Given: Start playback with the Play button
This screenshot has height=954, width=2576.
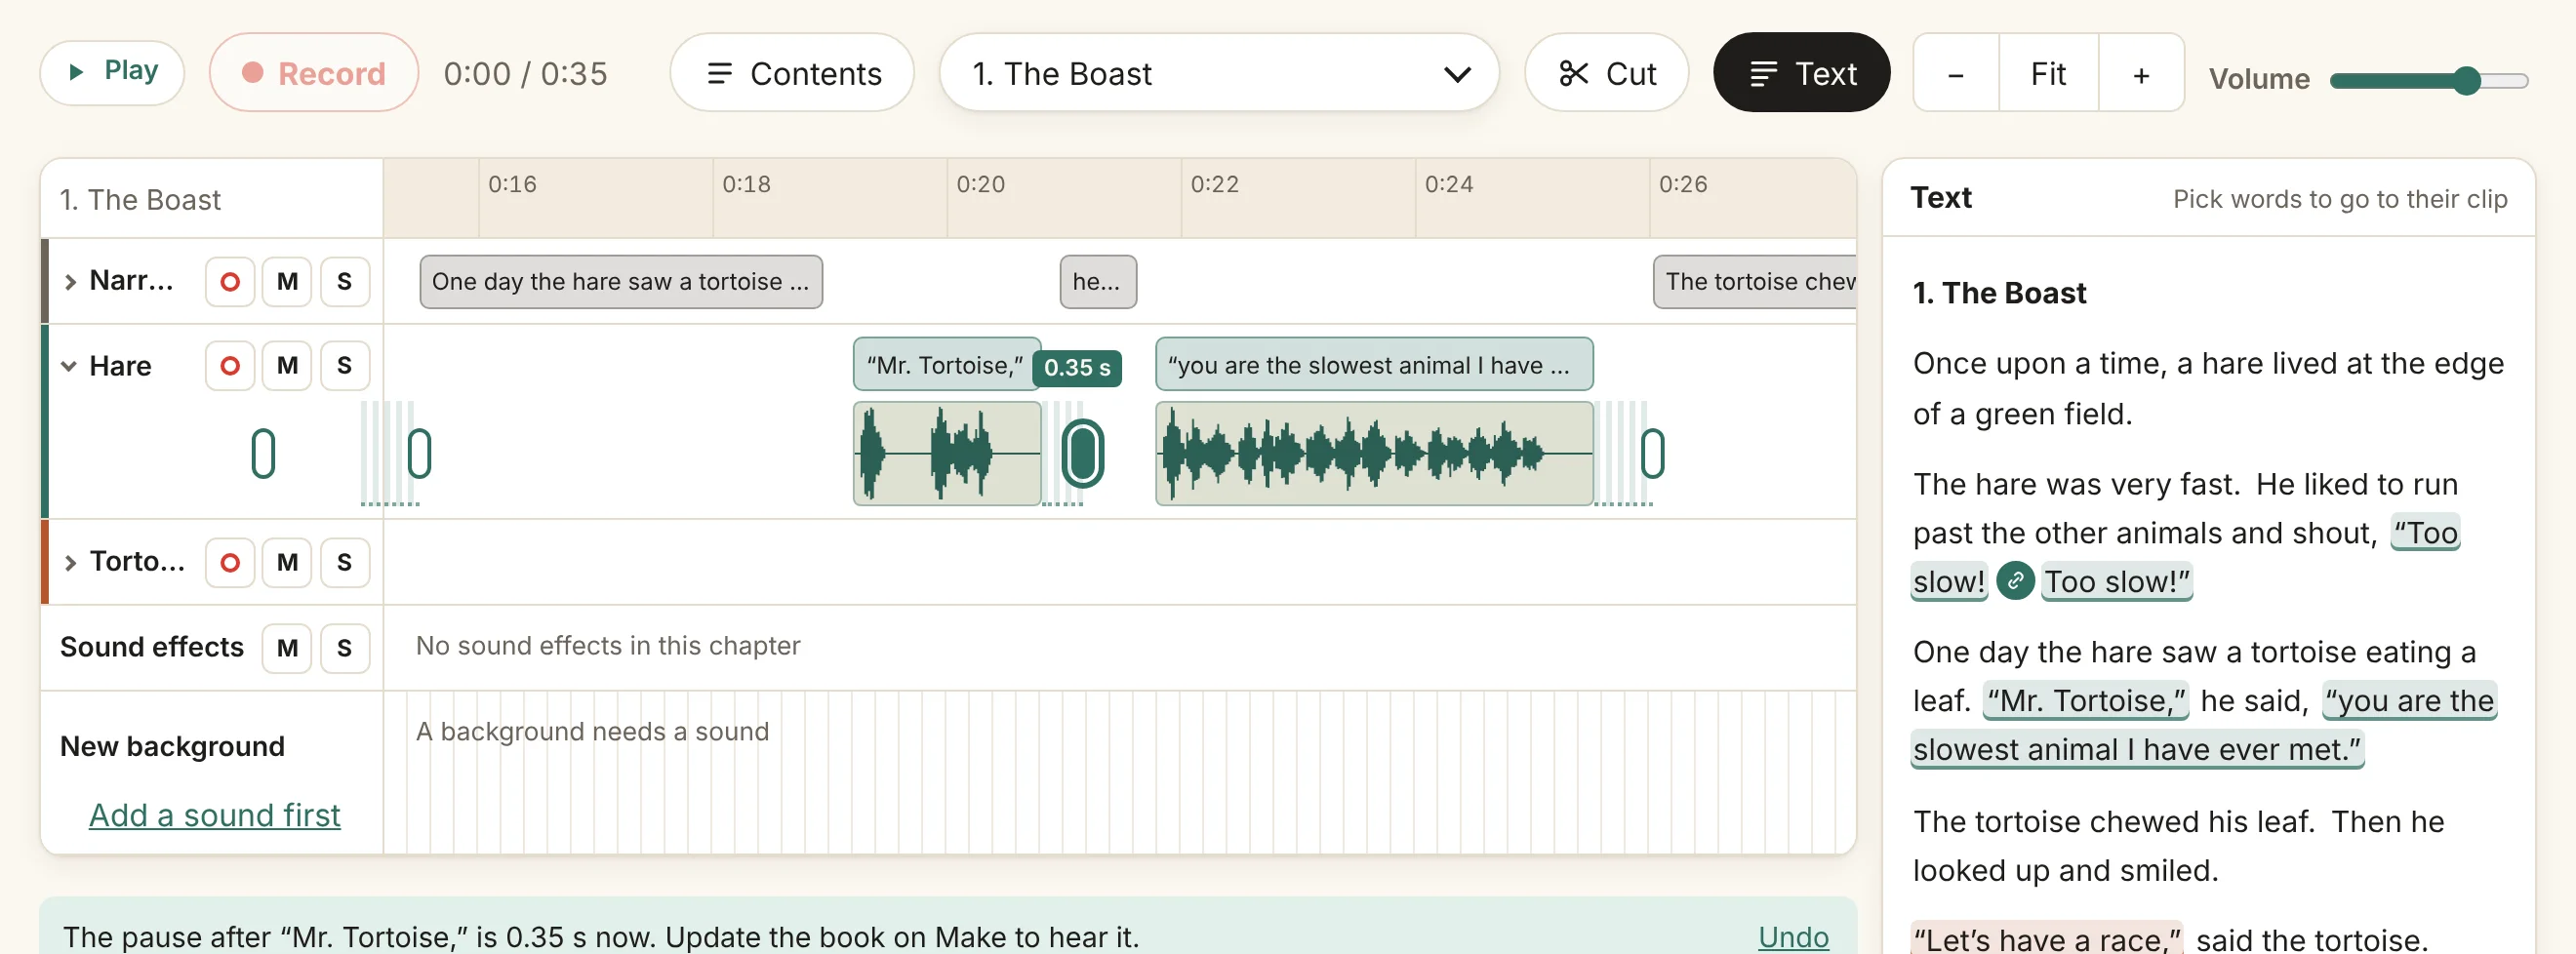Looking at the screenshot, I should pos(112,72).
